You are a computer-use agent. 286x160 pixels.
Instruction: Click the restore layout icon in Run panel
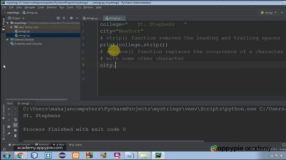9,127
